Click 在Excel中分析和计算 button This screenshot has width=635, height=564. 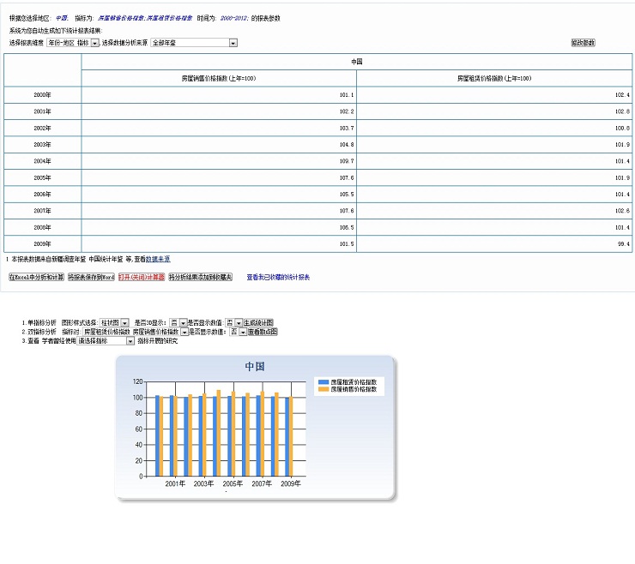click(36, 277)
